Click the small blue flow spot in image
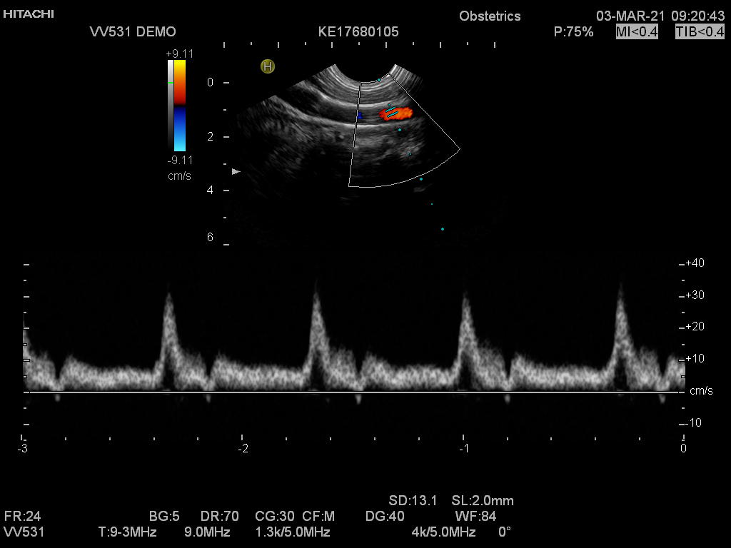The width and height of the screenshot is (731, 548). (x=361, y=115)
